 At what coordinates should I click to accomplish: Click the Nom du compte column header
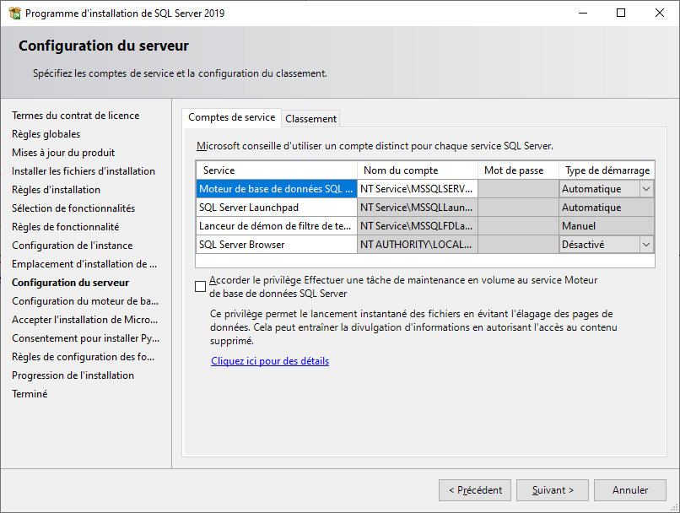[417, 170]
